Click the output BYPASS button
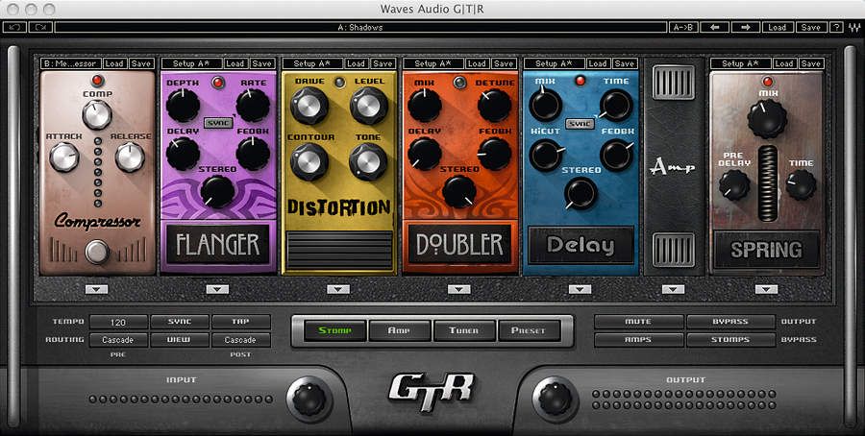 [731, 322]
